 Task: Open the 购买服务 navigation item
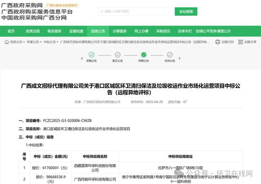(54, 31)
